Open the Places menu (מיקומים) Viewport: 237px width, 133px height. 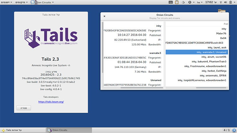click(x=21, y=3)
